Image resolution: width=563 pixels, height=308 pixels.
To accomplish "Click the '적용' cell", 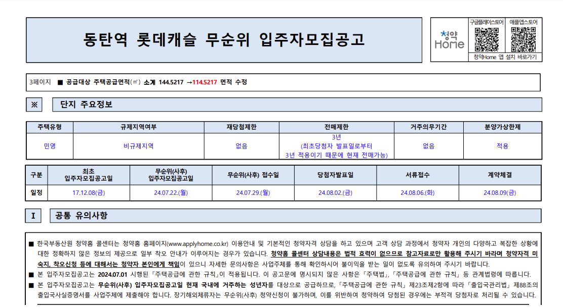I will click(503, 146).
